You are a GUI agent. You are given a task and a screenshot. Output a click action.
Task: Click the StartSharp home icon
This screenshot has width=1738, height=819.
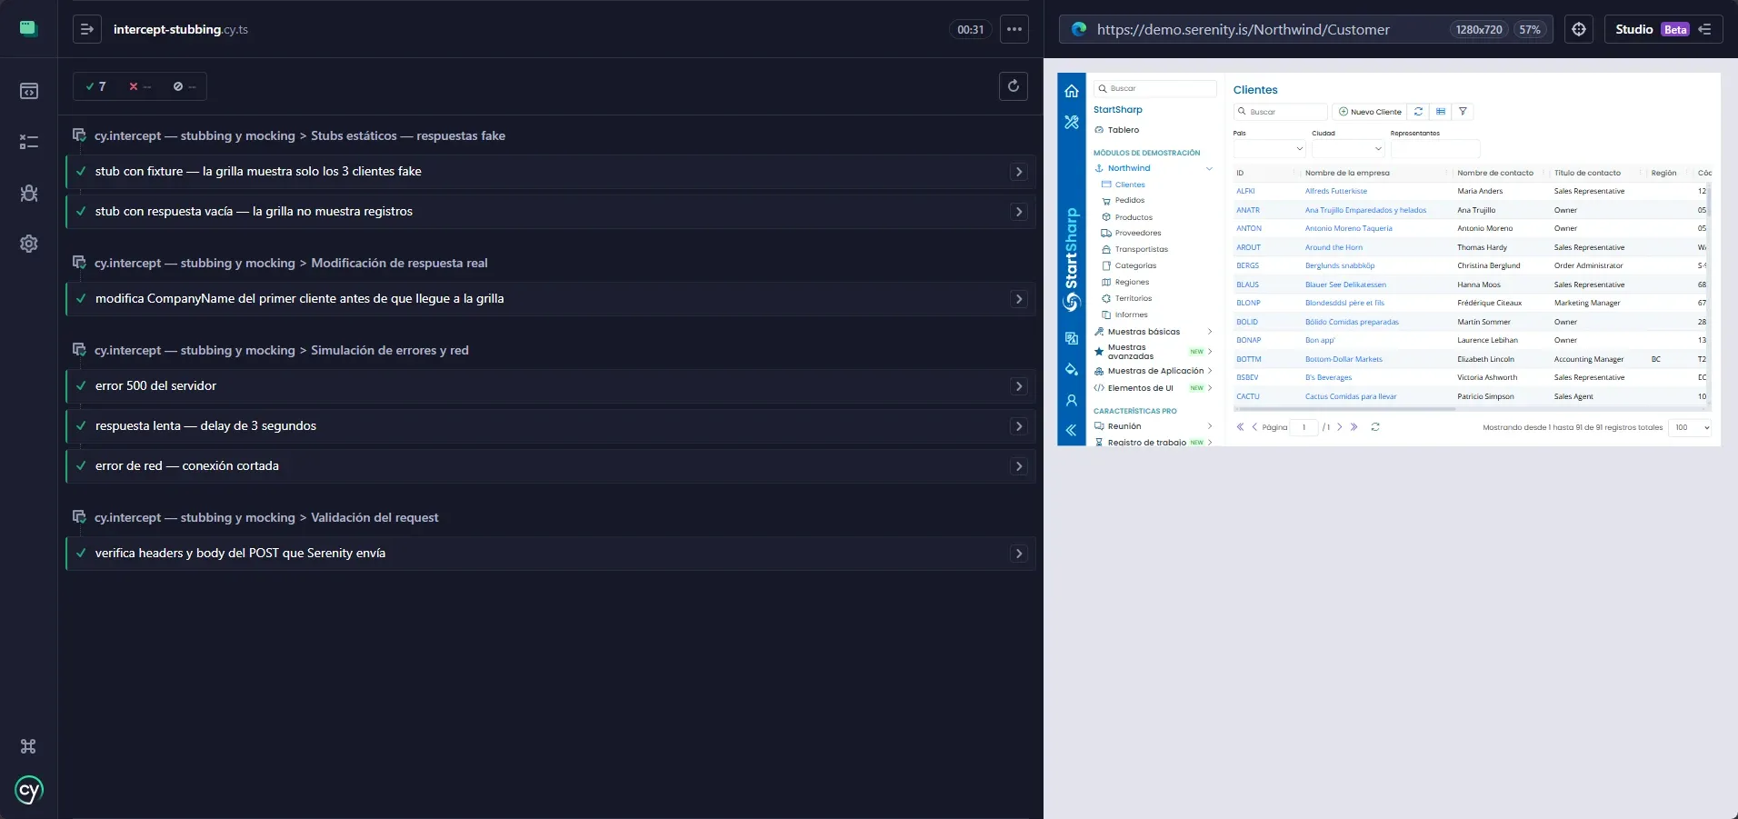pyautogui.click(x=1072, y=91)
